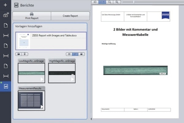Screen dimensions: 184x123
Task: Select the active Reports icon in sidebar
Action: 6,86
